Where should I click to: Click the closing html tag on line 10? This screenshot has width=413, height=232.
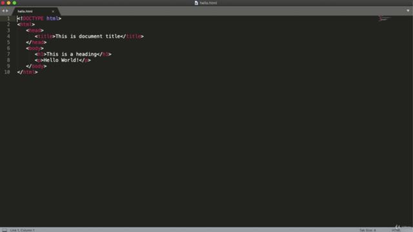point(27,72)
